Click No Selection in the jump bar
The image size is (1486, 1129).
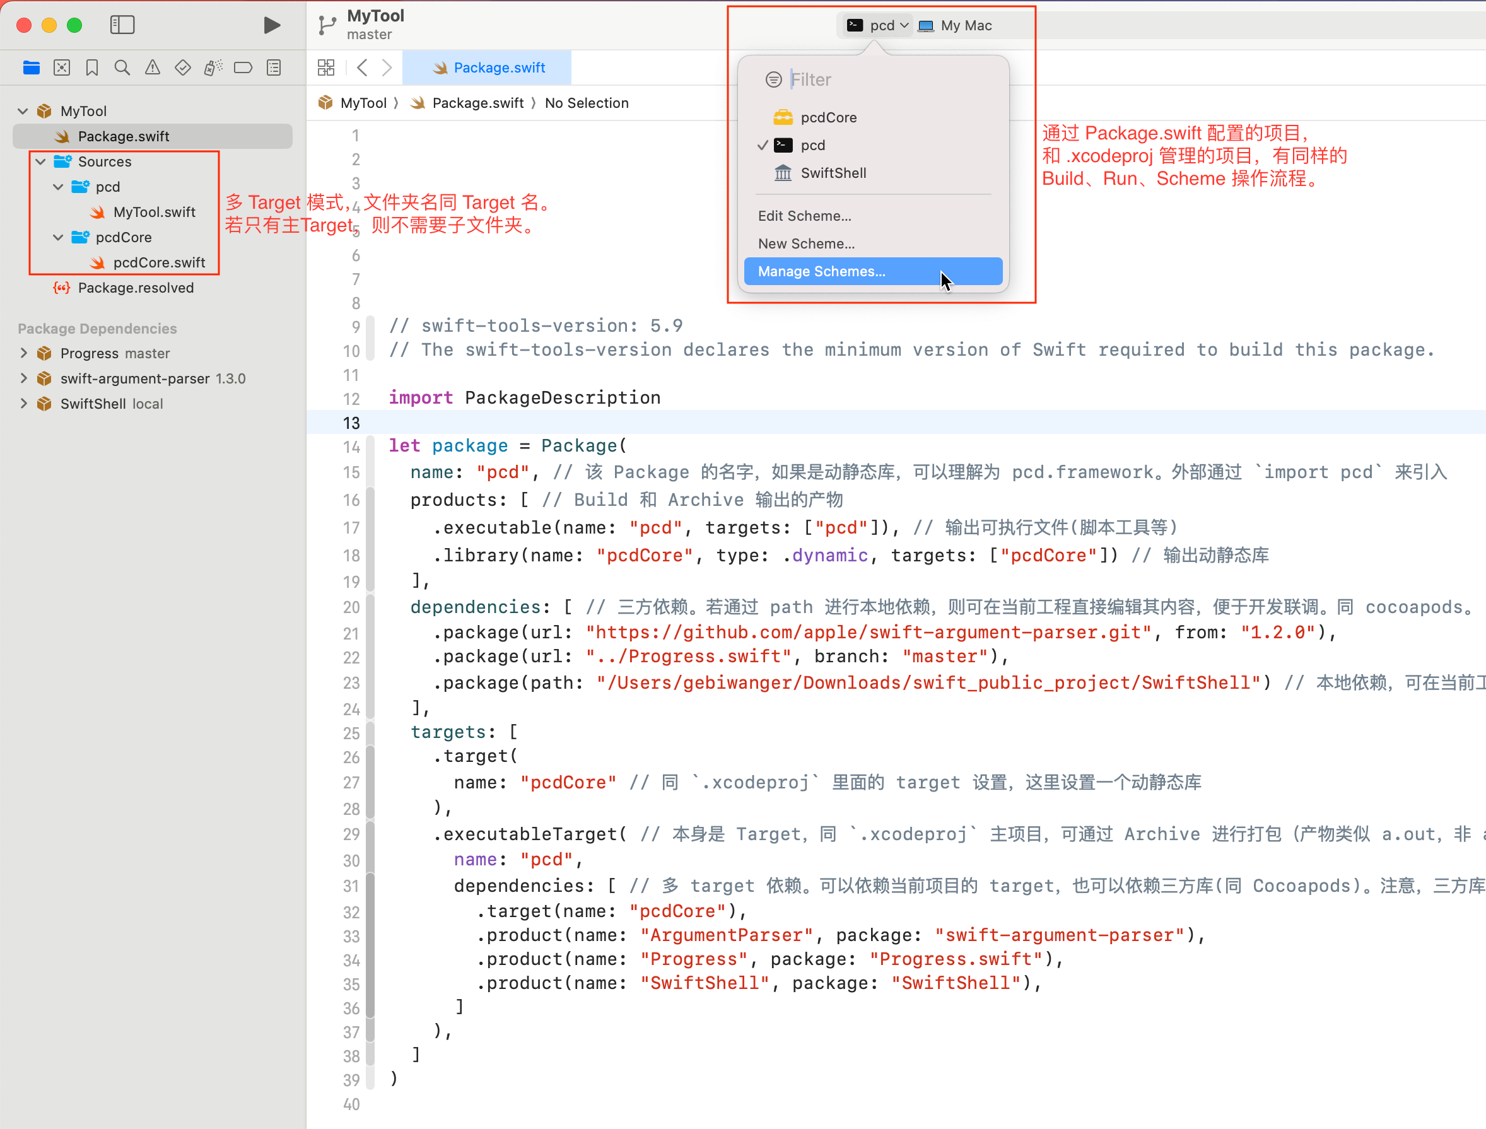(x=587, y=103)
